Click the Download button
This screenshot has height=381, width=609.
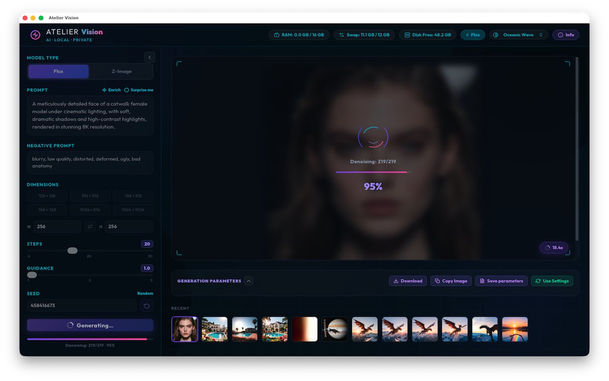[x=408, y=281]
